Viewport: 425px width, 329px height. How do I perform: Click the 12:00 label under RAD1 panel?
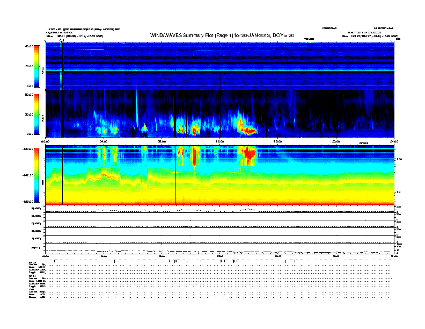pyautogui.click(x=220, y=141)
